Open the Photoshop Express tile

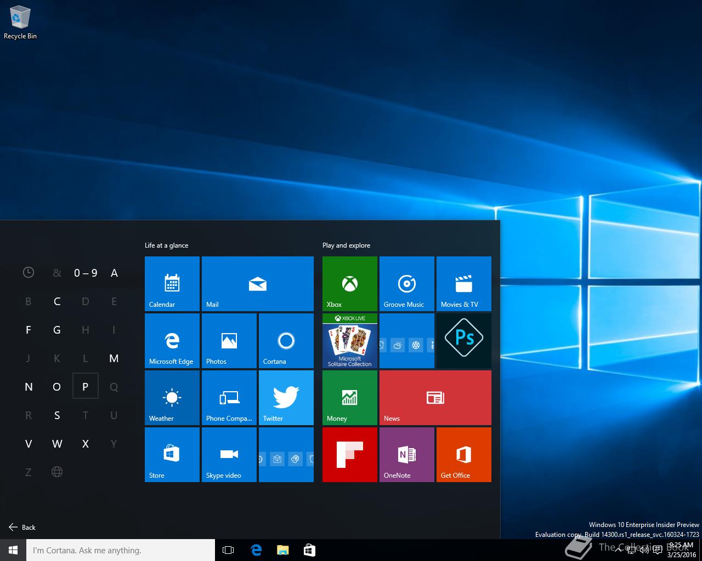coord(464,341)
